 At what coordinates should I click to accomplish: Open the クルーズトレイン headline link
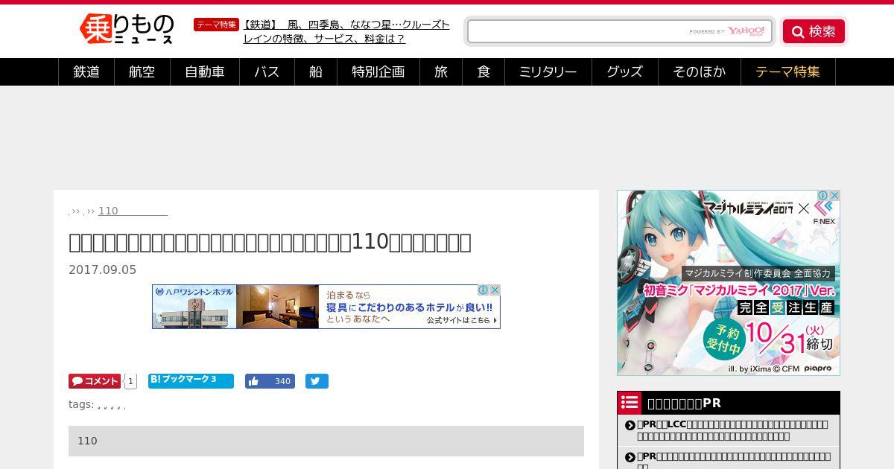click(346, 31)
